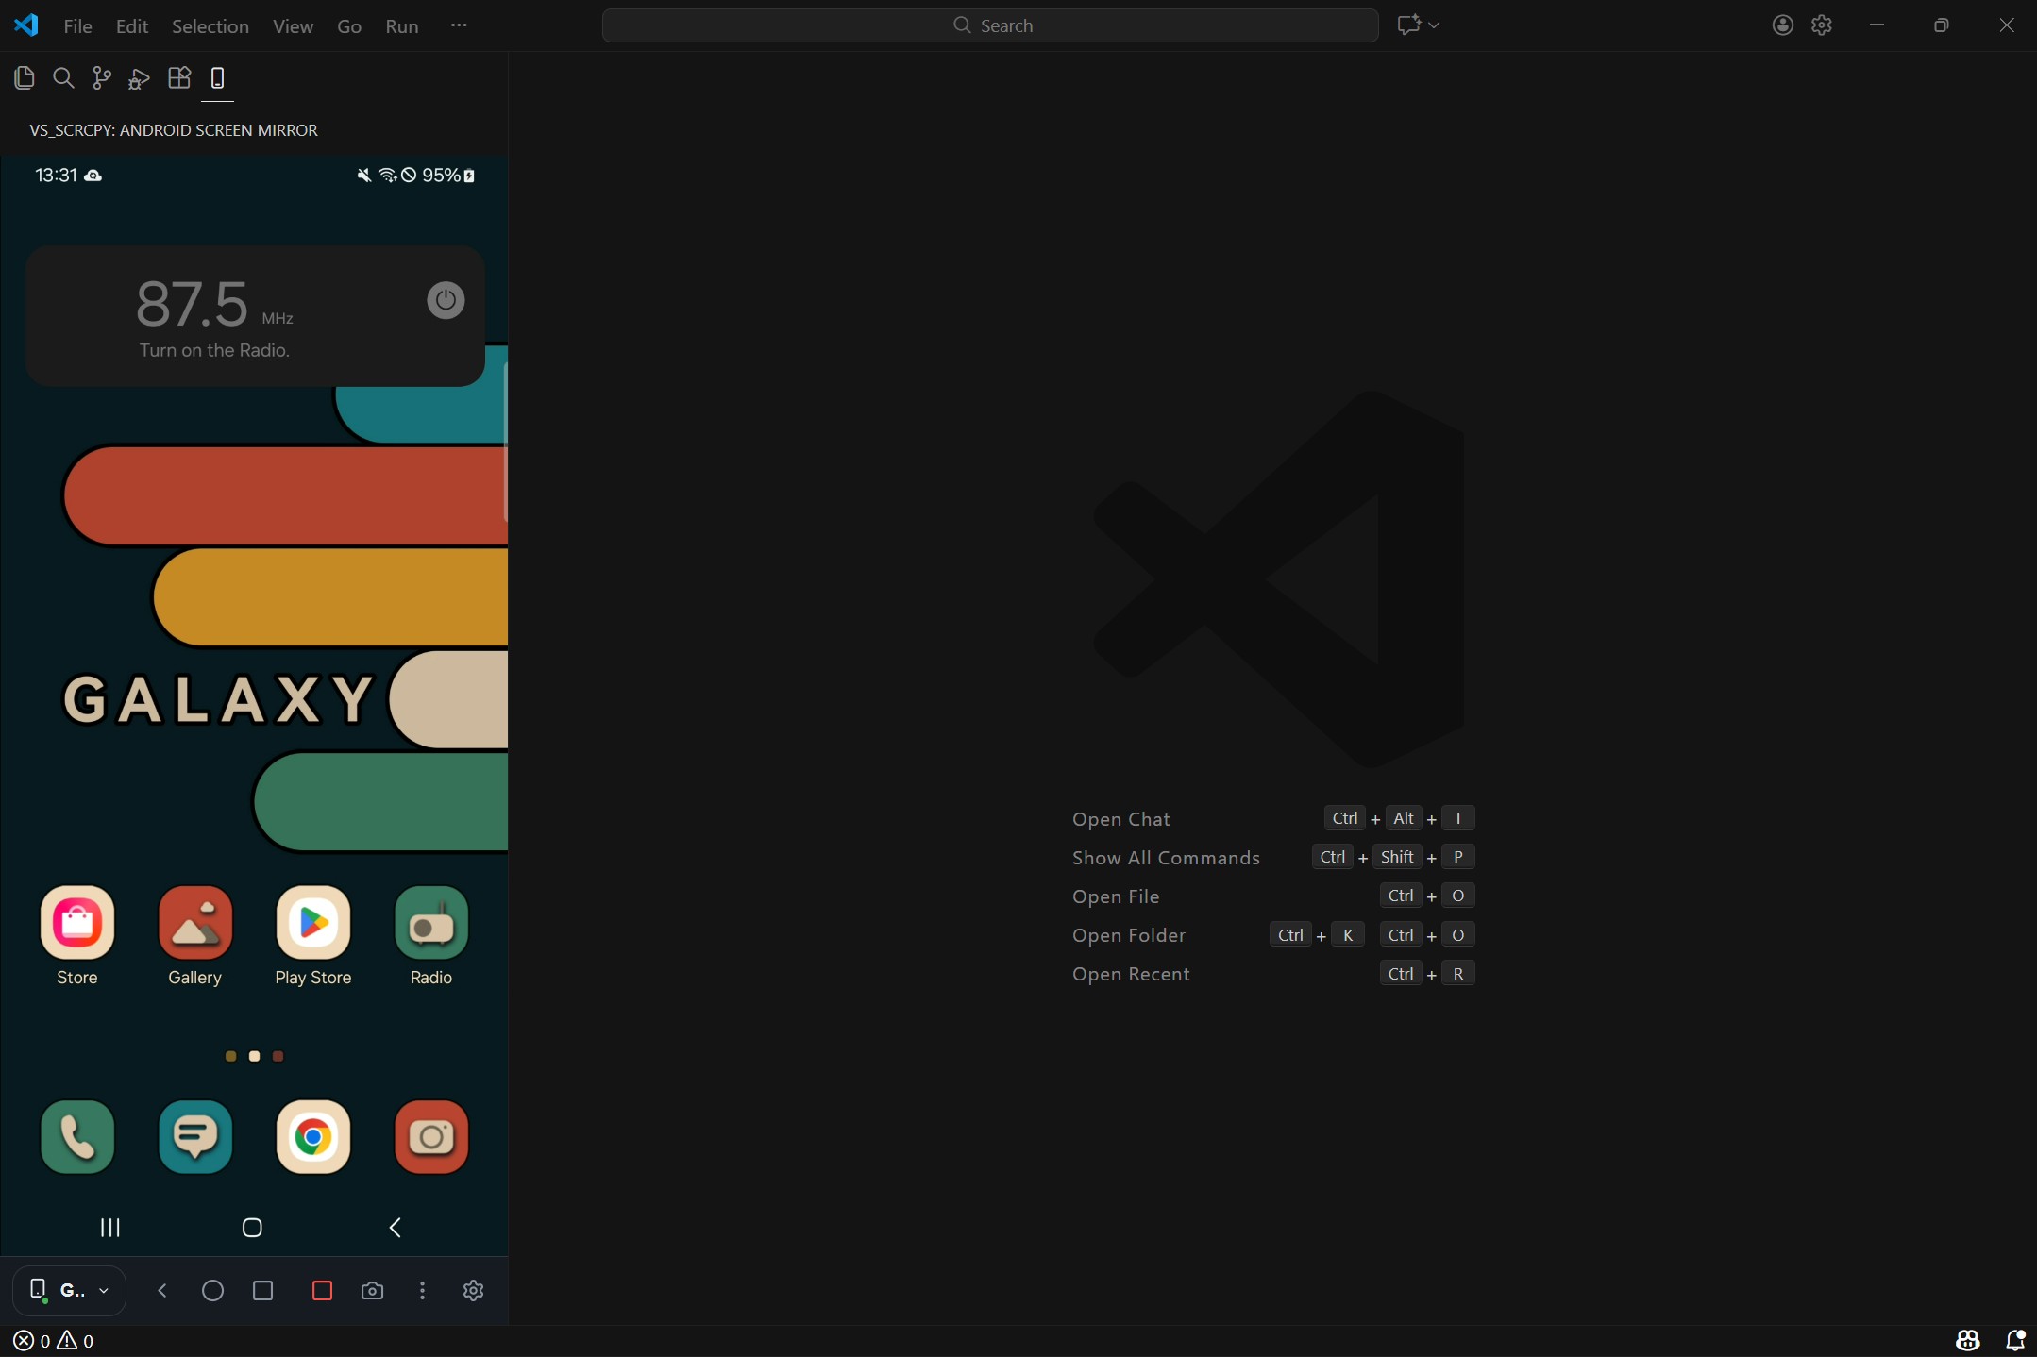Open the Gallery app on phone
The image size is (2037, 1357).
(195, 924)
